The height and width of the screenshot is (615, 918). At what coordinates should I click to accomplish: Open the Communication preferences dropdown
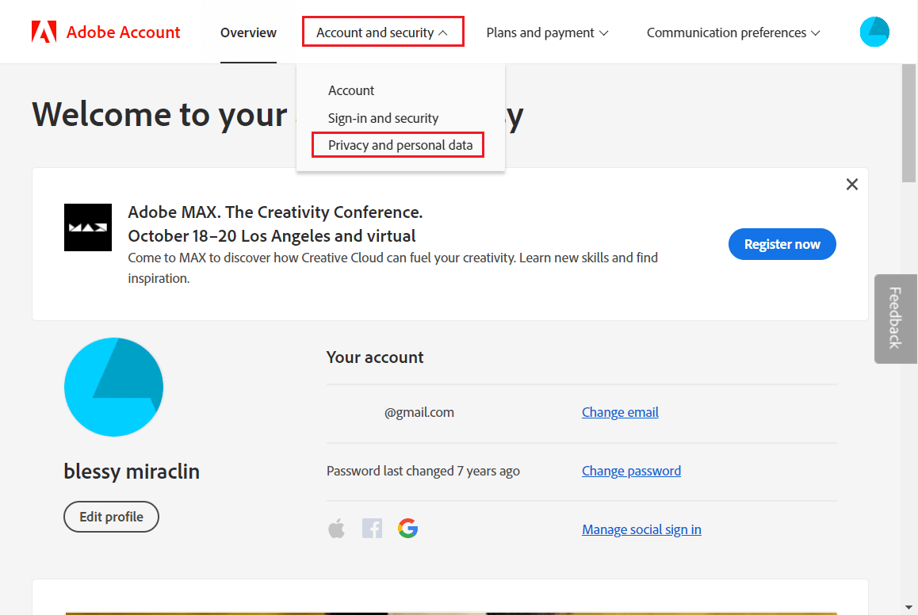(732, 32)
